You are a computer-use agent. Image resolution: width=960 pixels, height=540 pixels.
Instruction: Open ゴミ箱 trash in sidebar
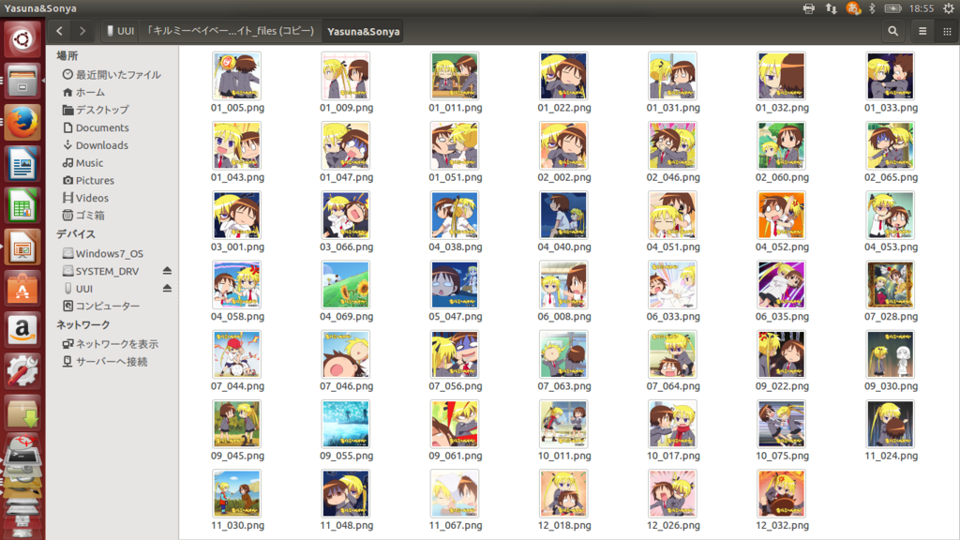pyautogui.click(x=83, y=216)
